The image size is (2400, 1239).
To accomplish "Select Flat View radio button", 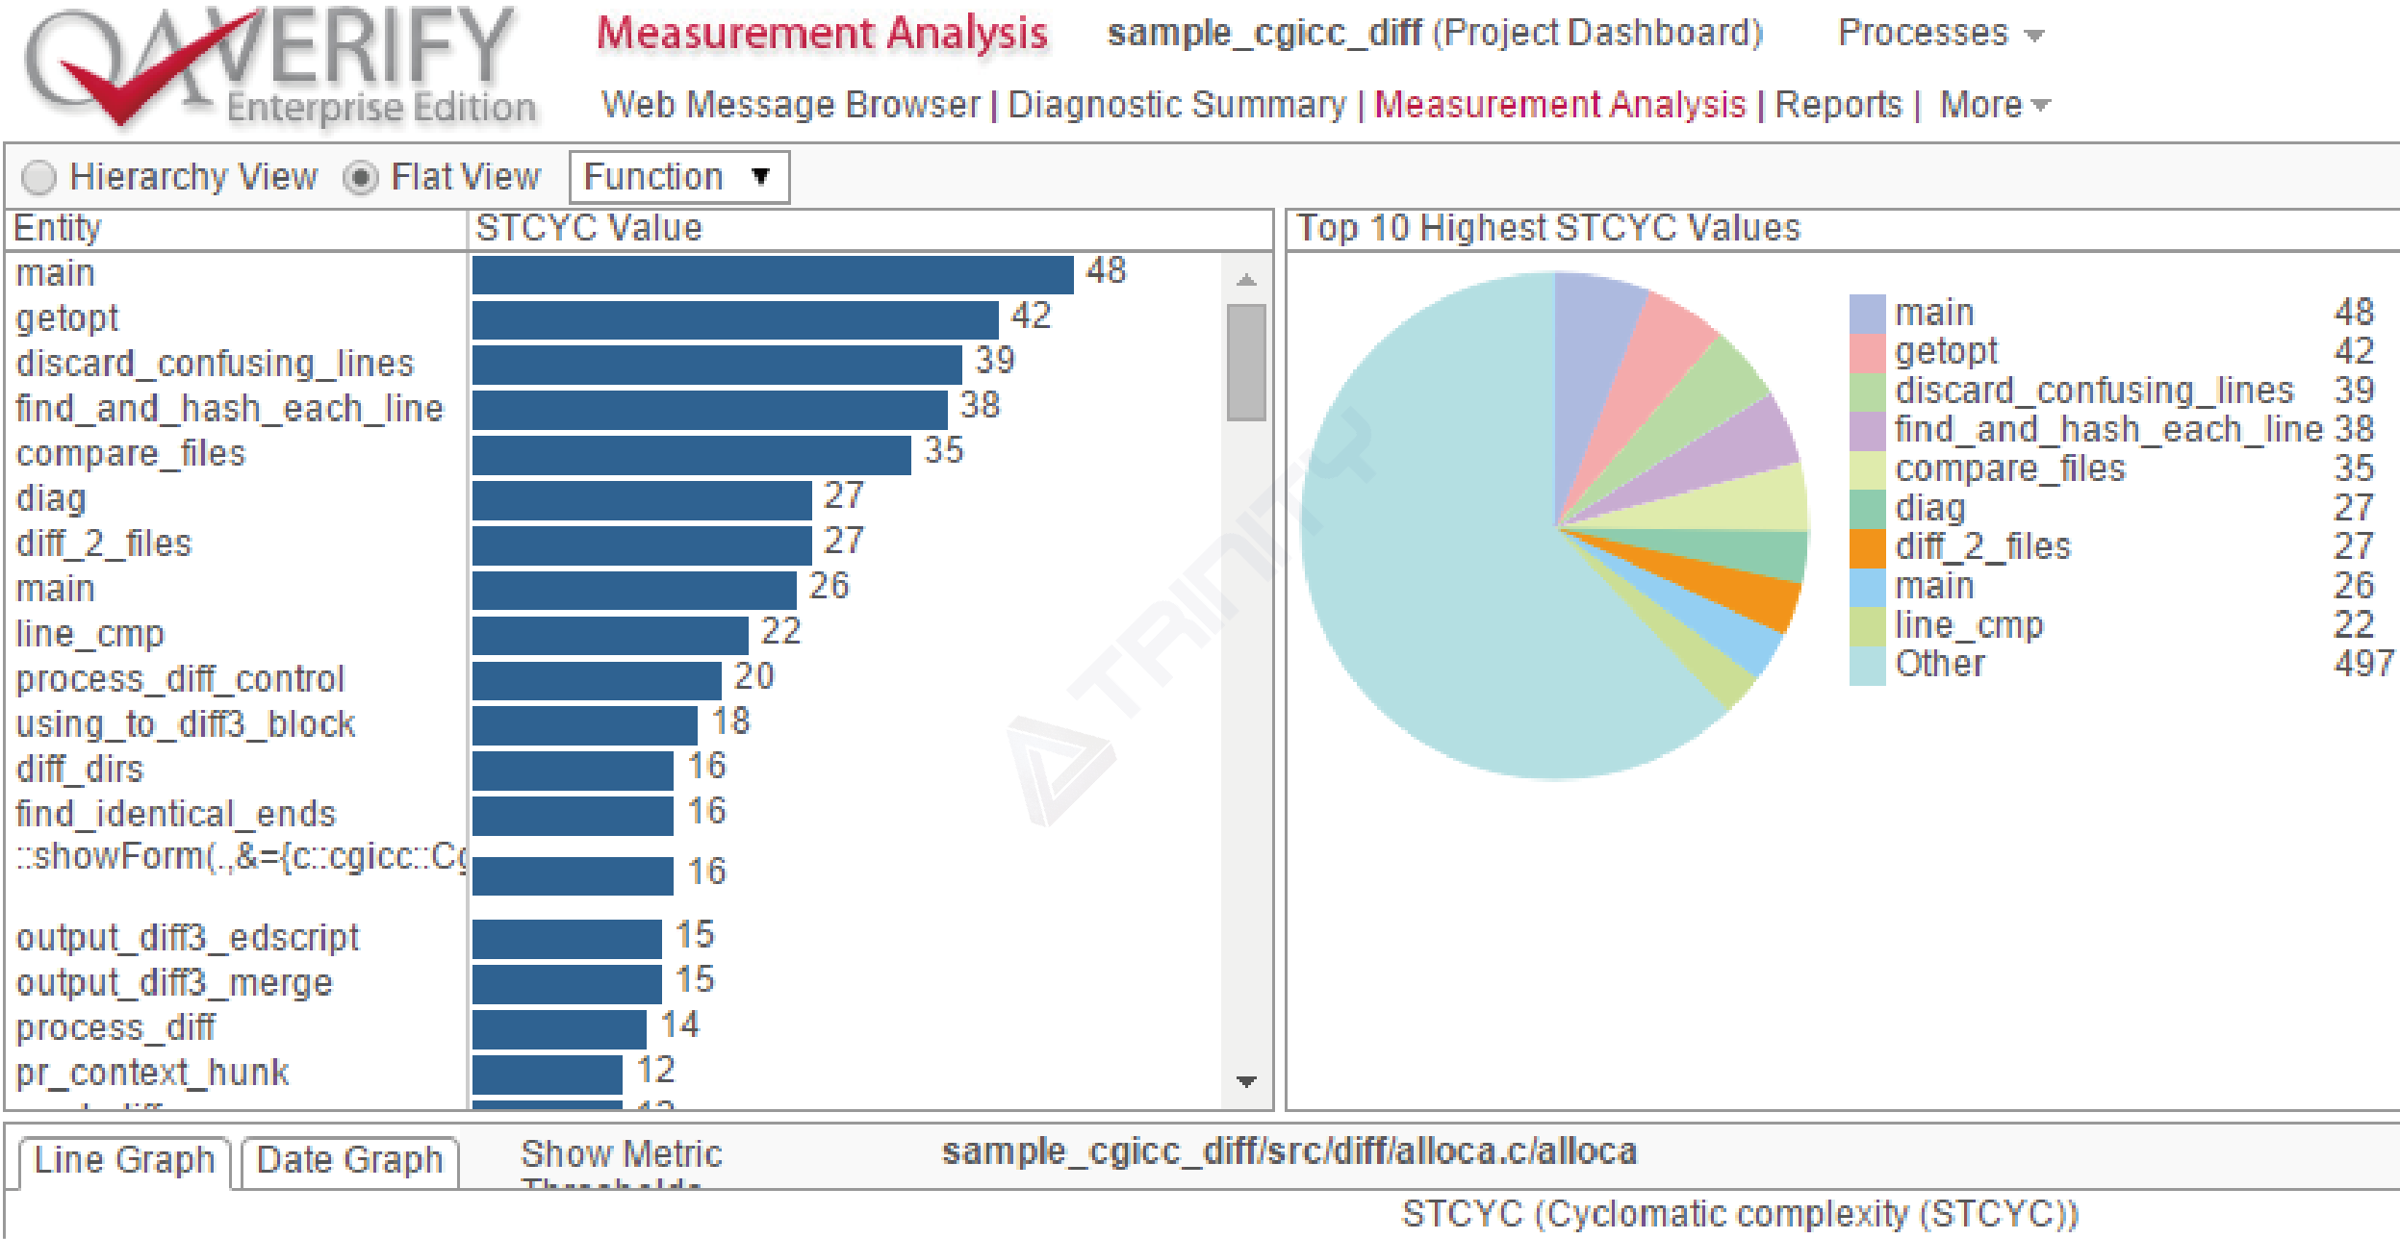I will click(x=361, y=178).
